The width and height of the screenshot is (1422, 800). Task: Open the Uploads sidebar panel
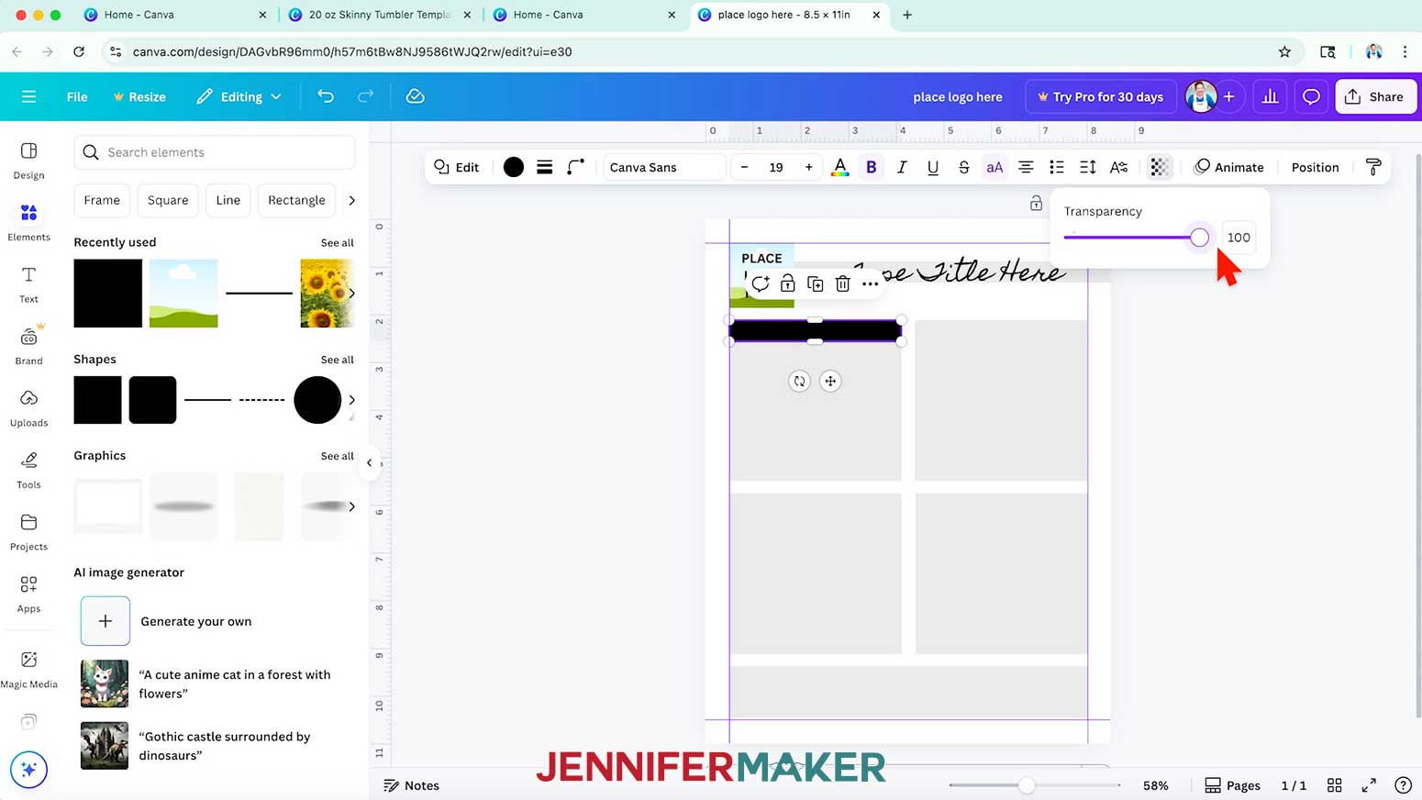(x=28, y=407)
